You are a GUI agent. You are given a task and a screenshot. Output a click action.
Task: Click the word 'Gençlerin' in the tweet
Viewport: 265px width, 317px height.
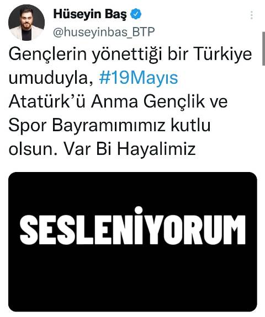[47, 55]
